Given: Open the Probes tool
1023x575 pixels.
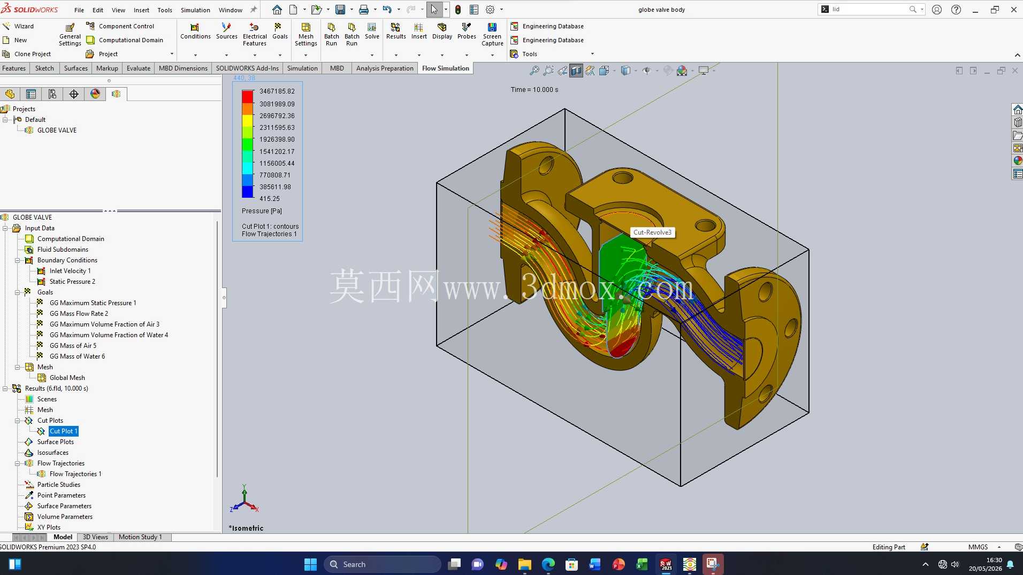Looking at the screenshot, I should (467, 31).
